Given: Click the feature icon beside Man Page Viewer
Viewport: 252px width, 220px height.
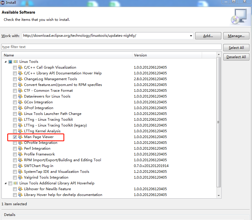Looking at the screenshot, I should [x=20, y=137].
